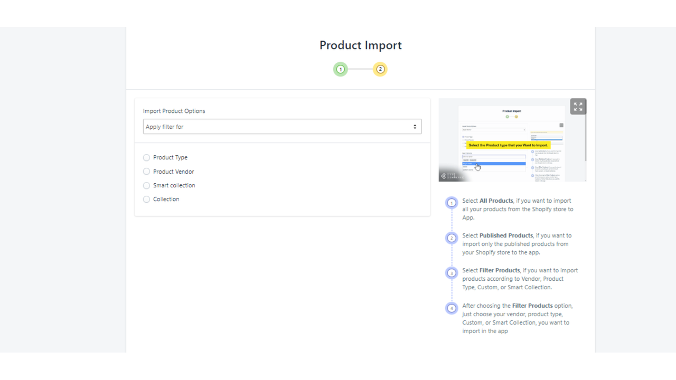The height and width of the screenshot is (380, 676).
Task: Click step 2 circle in the stepper
Action: (x=380, y=69)
